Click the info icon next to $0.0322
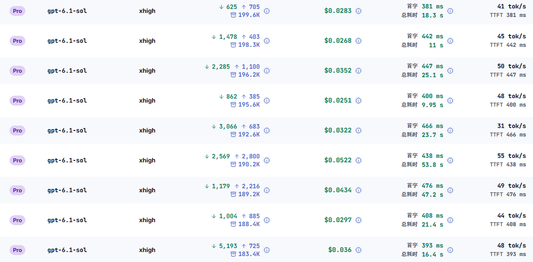The height and width of the screenshot is (262, 533). point(358,131)
